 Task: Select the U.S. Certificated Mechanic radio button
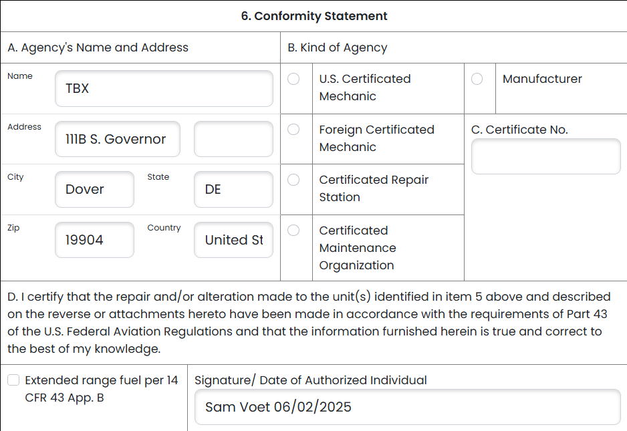pos(293,79)
